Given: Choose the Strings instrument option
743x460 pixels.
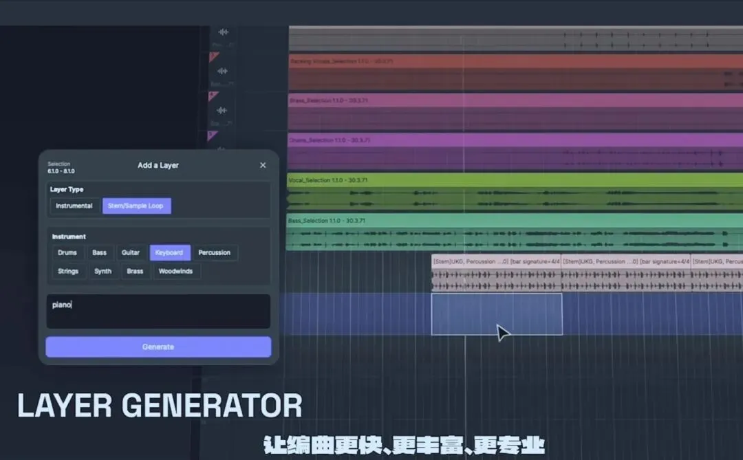Looking at the screenshot, I should tap(68, 272).
